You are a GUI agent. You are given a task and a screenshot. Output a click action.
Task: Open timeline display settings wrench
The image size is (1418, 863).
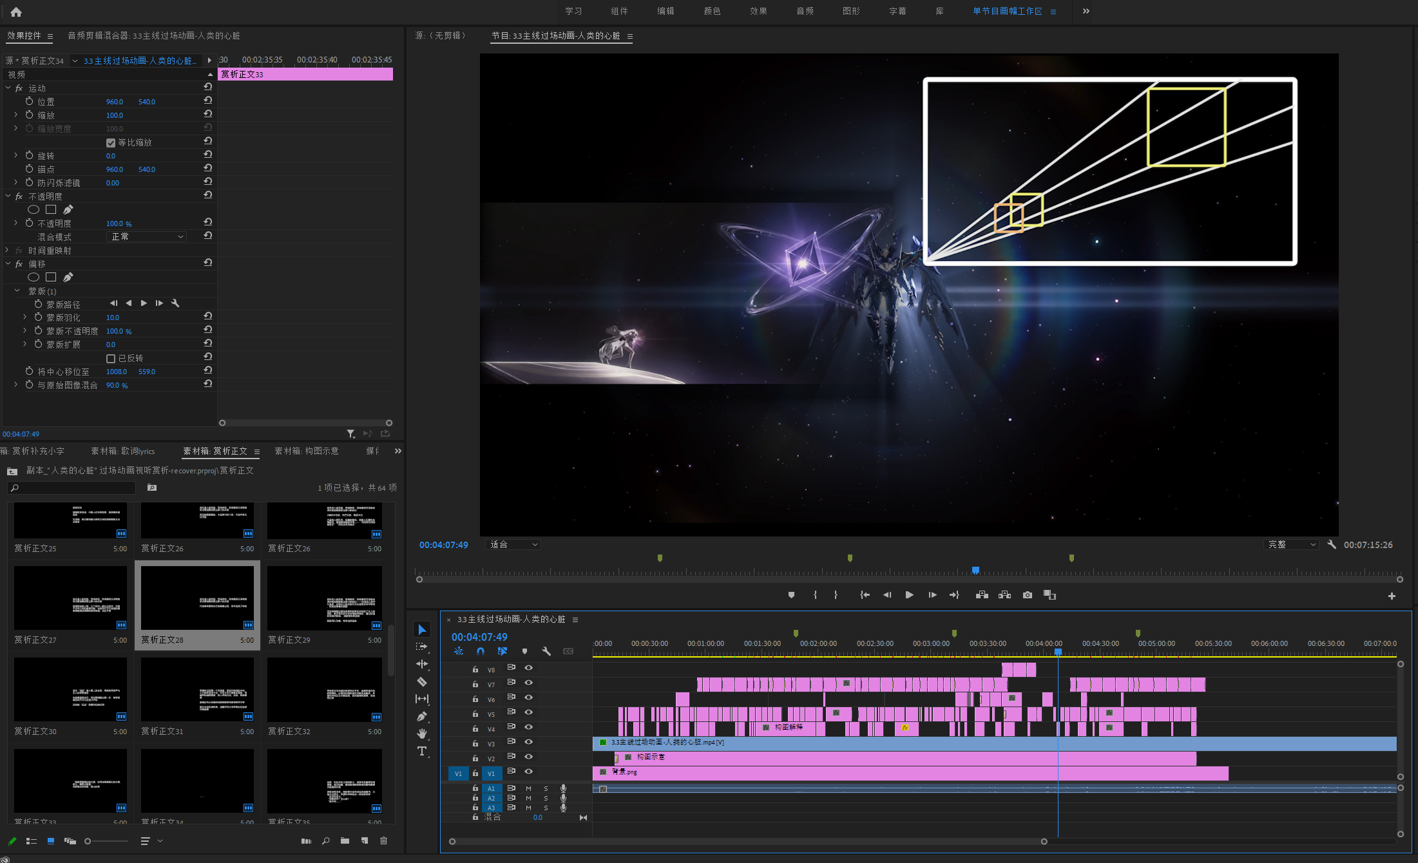pos(546,651)
